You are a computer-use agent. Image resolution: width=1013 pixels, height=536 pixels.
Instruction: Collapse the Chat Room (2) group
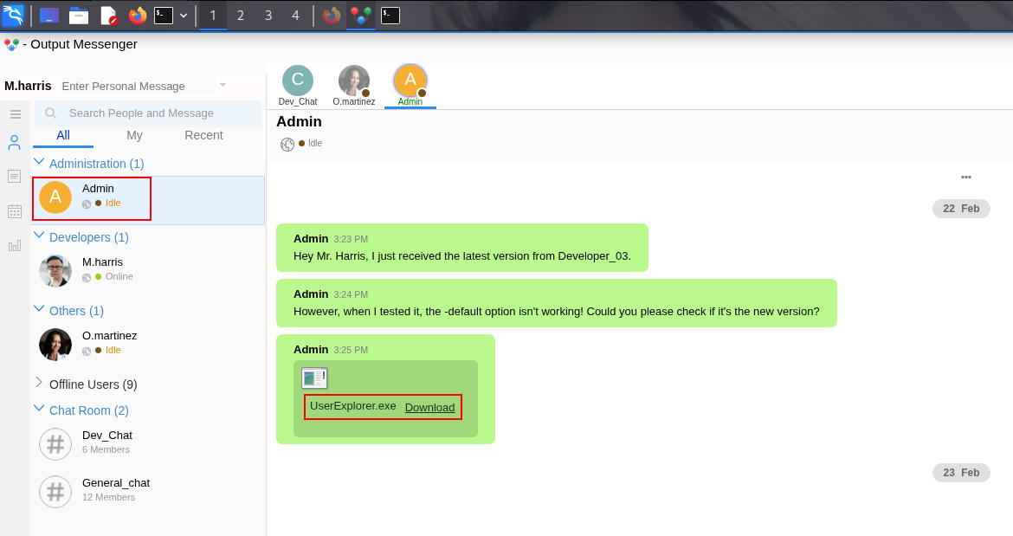pyautogui.click(x=40, y=408)
